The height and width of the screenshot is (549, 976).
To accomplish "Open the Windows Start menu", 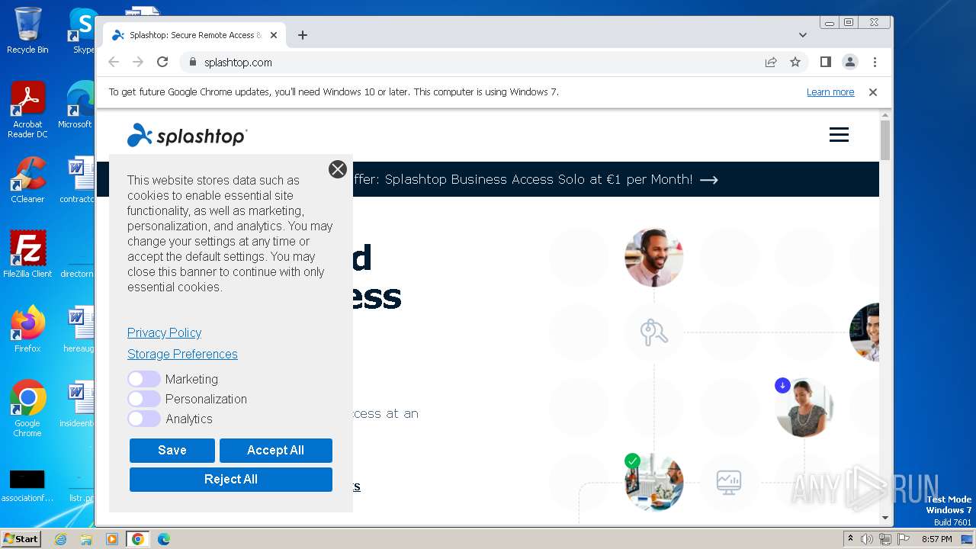I will click(21, 539).
